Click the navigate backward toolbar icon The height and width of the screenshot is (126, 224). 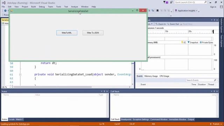[5, 11]
